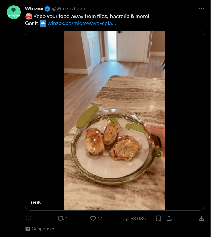Click the Gesponsert sponsored label
The image size is (211, 237).
click(x=44, y=229)
